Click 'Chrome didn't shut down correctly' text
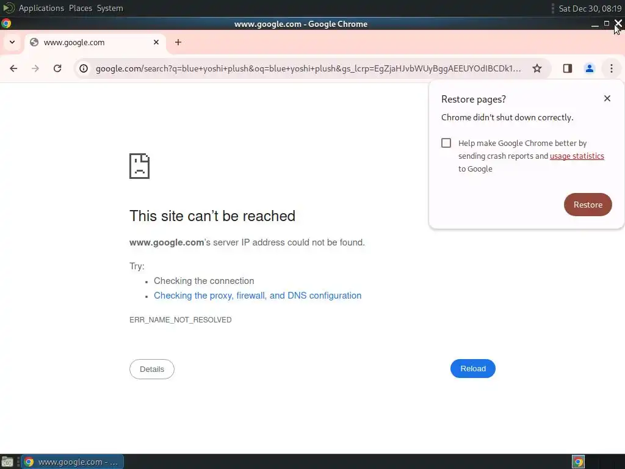Image resolution: width=625 pixels, height=469 pixels. point(507,117)
